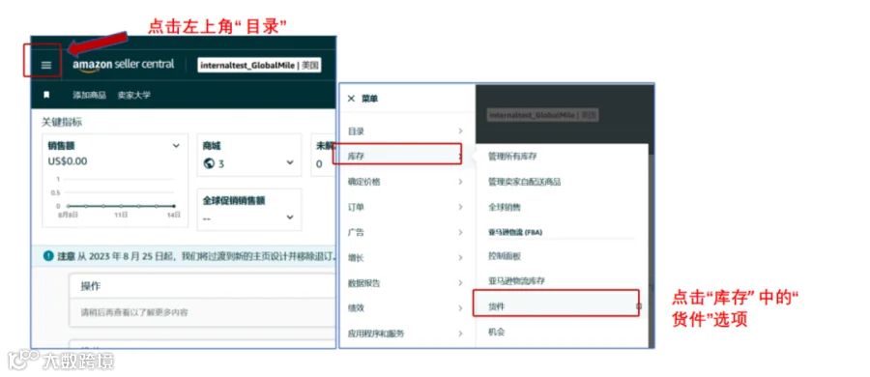This screenshot has width=870, height=377.
Task: Open the 应用程序和服务 menu item
Action: 407,333
